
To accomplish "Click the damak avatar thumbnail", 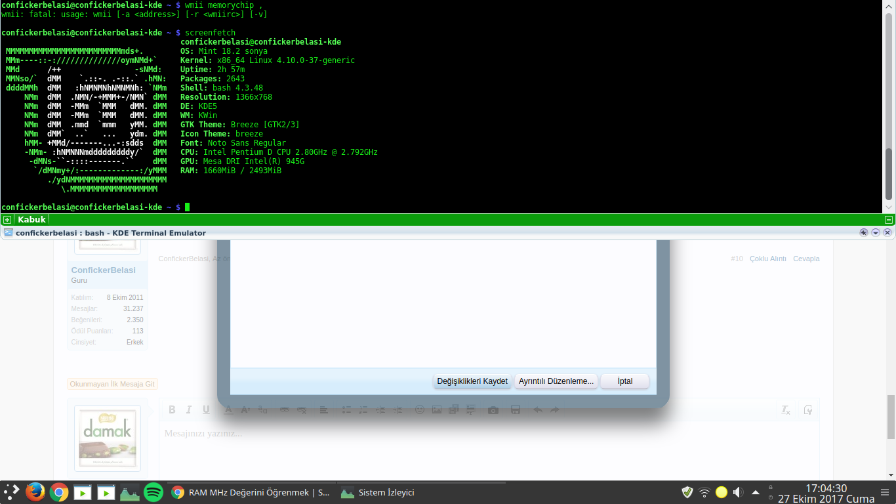I will 108,438.
